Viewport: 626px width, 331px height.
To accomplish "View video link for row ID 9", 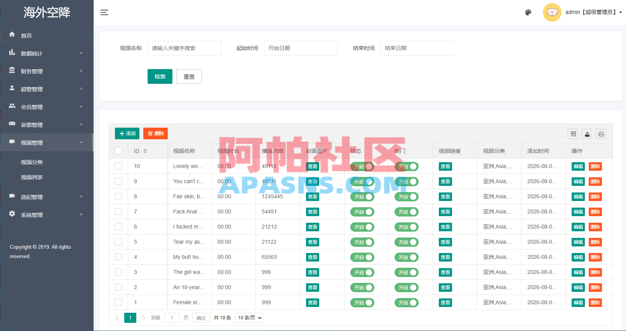I will [x=445, y=182].
